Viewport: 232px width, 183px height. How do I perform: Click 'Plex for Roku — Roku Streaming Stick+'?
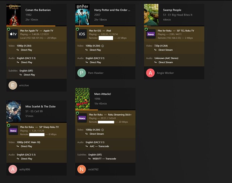[x=110, y=115]
